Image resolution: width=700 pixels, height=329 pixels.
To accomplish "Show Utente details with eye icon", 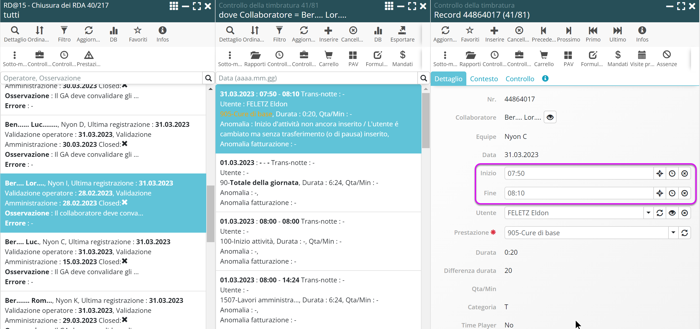I will pyautogui.click(x=672, y=213).
